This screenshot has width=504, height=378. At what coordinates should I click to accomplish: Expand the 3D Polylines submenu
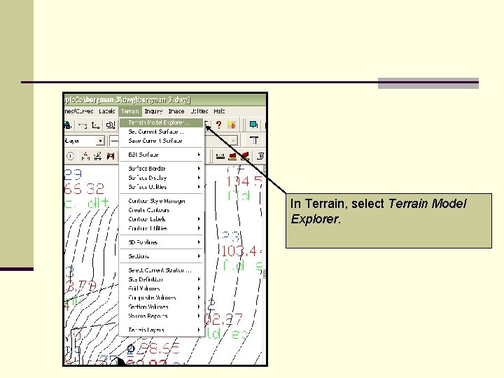[162, 242]
